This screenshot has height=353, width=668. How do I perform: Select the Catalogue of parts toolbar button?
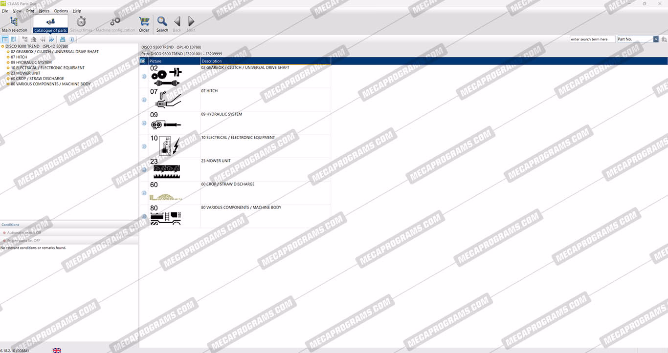tap(50, 24)
